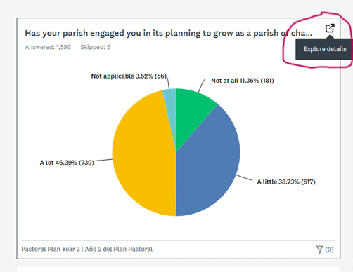Screen dimensions: 353x272
Task: Open the Explore details icon
Action: pyautogui.click(x=330, y=28)
